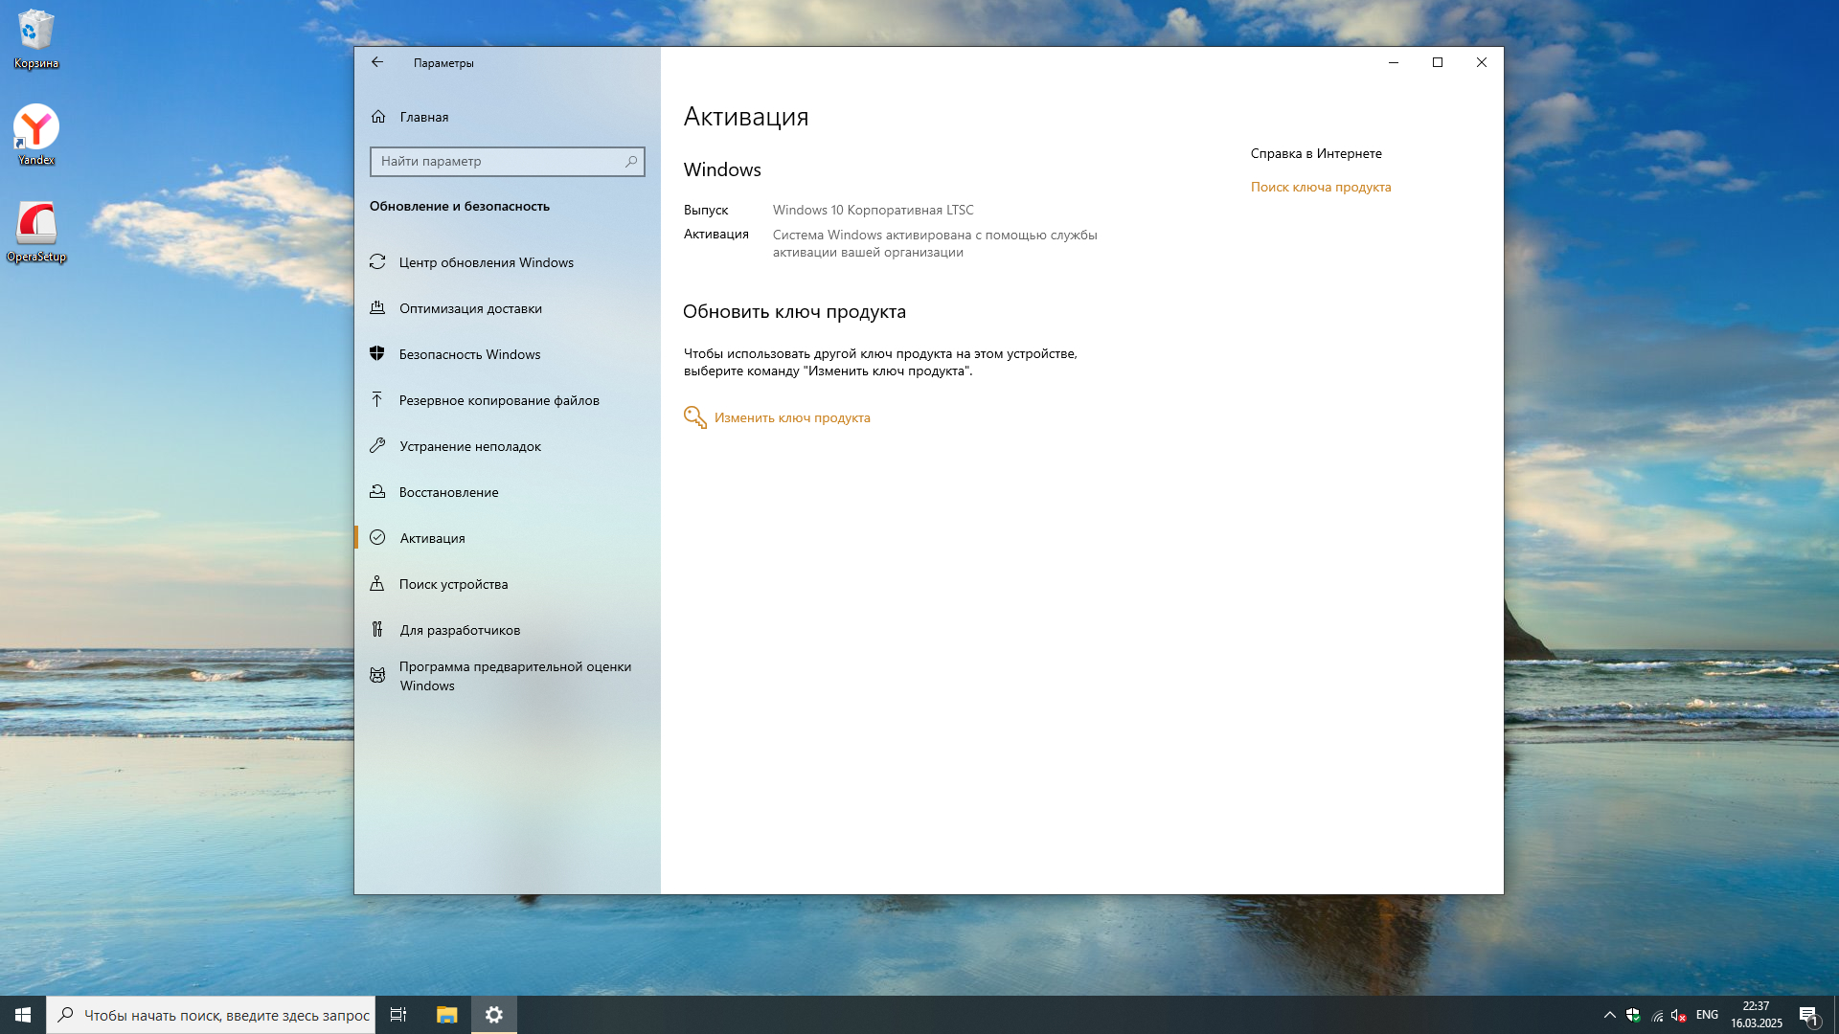Screen dimensions: 1839x1034
Task: Open Поиск устройства section
Action: [453, 584]
